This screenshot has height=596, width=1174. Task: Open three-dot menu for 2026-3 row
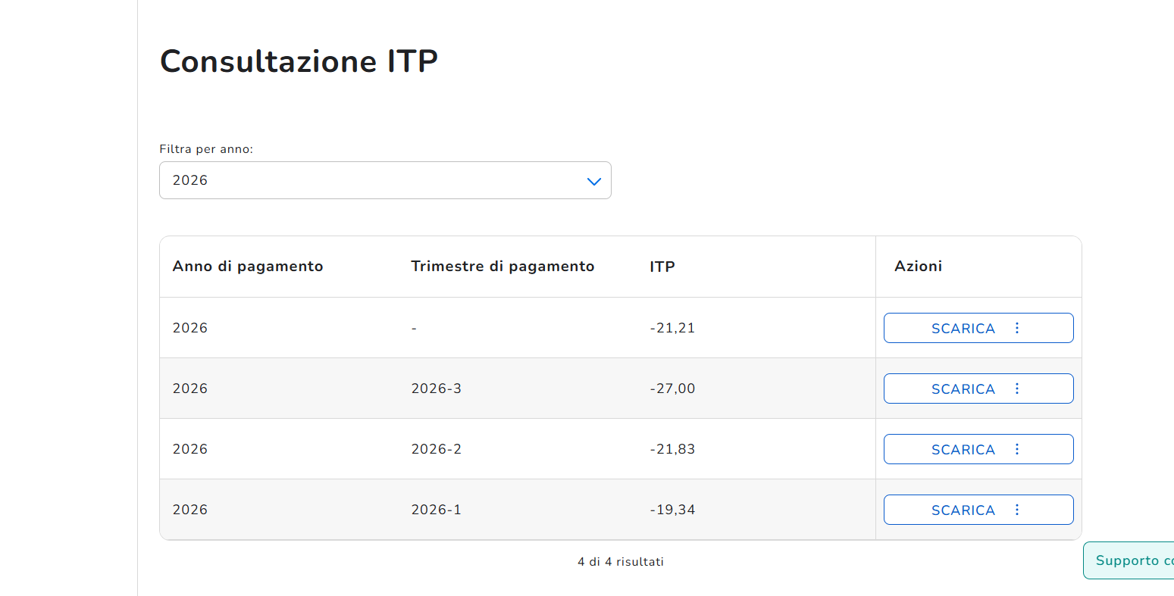[x=1017, y=388]
